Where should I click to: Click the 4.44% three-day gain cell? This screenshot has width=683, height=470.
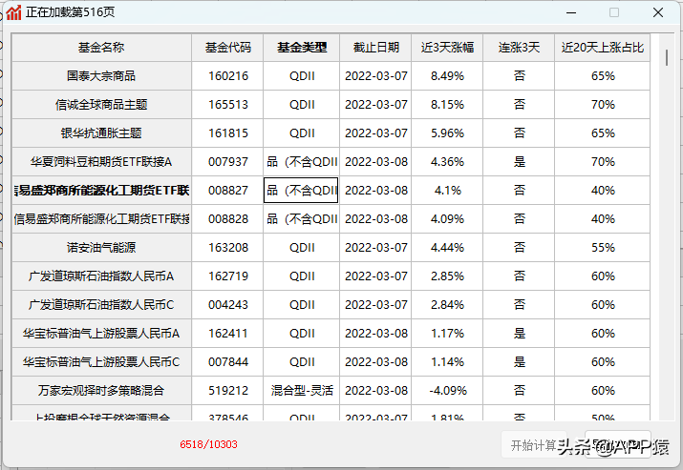click(447, 247)
